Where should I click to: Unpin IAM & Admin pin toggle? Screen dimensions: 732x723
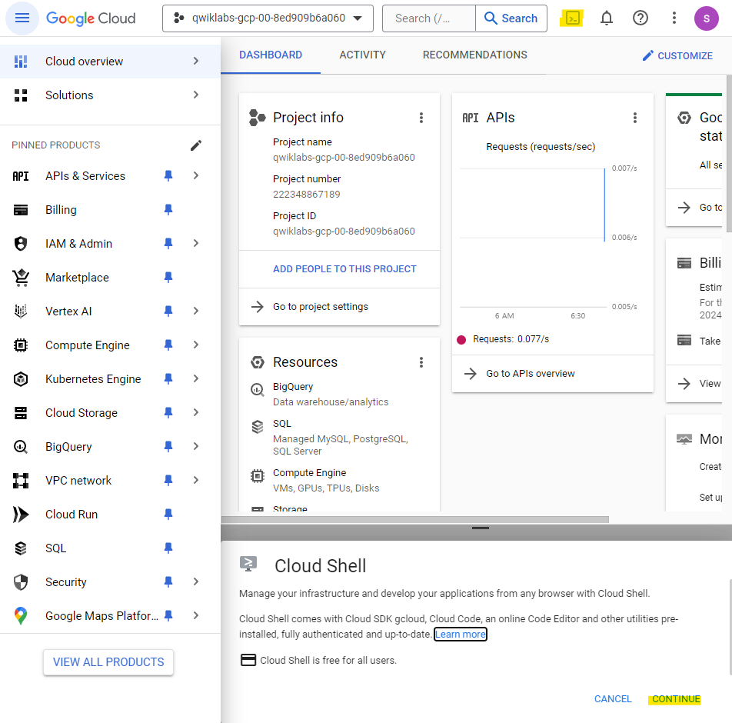tap(168, 243)
